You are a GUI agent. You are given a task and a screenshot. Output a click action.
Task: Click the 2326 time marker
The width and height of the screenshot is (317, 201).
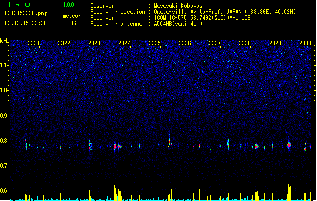coord(185,43)
